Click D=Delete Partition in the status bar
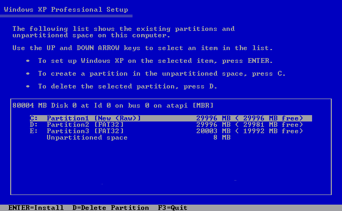Image resolution: width=342 pixels, height=211 pixels. [111, 208]
